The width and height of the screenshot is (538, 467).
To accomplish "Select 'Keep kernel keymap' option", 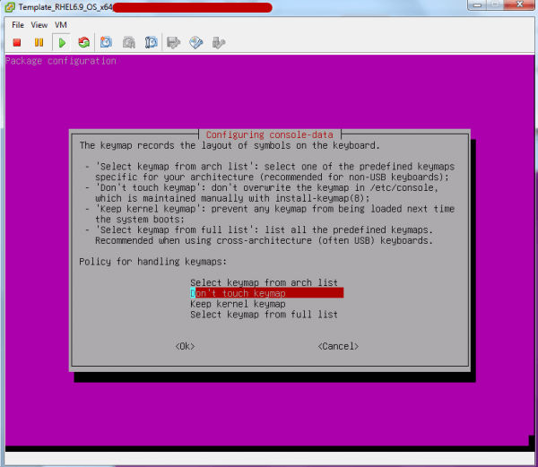I will [238, 304].
